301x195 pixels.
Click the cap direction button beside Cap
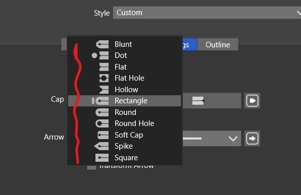[252, 101]
